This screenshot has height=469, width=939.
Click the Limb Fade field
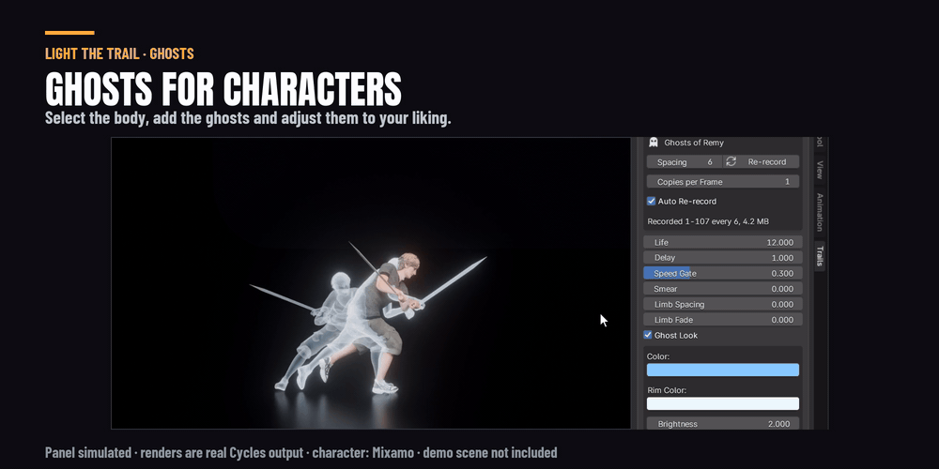[723, 320]
